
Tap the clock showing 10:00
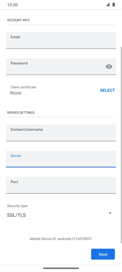pyautogui.click(x=13, y=5)
